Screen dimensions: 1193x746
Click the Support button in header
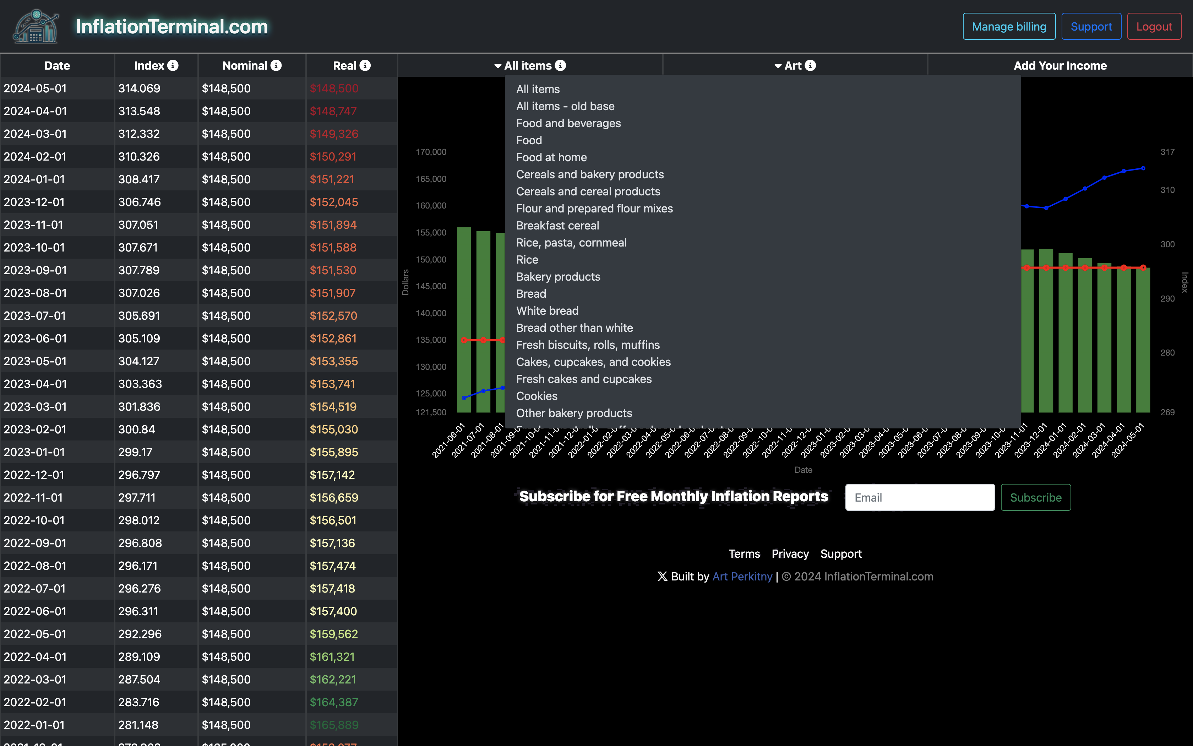[1091, 27]
